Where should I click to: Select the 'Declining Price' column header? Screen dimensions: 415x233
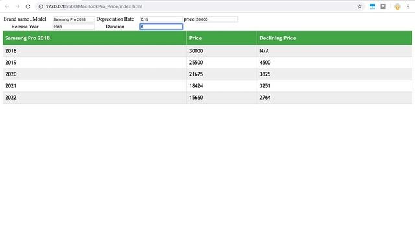point(335,38)
